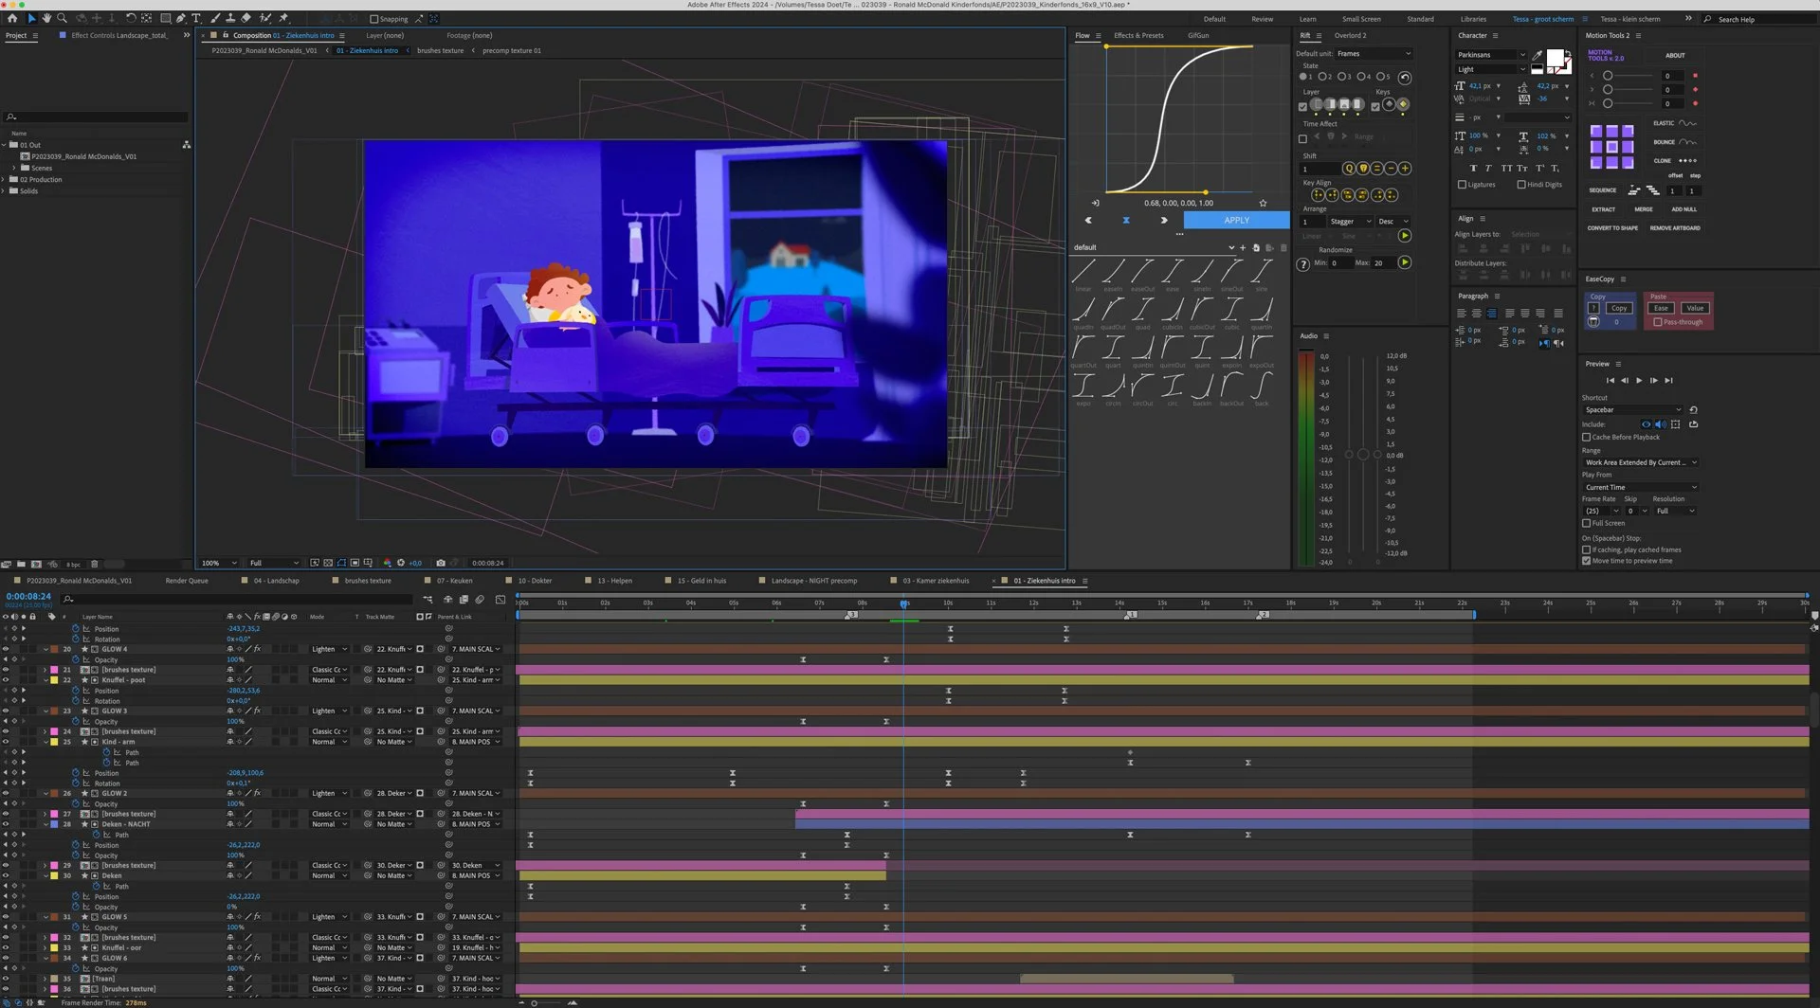Click the delete trash icon in Project panel
This screenshot has width=1820, height=1008.
[94, 564]
